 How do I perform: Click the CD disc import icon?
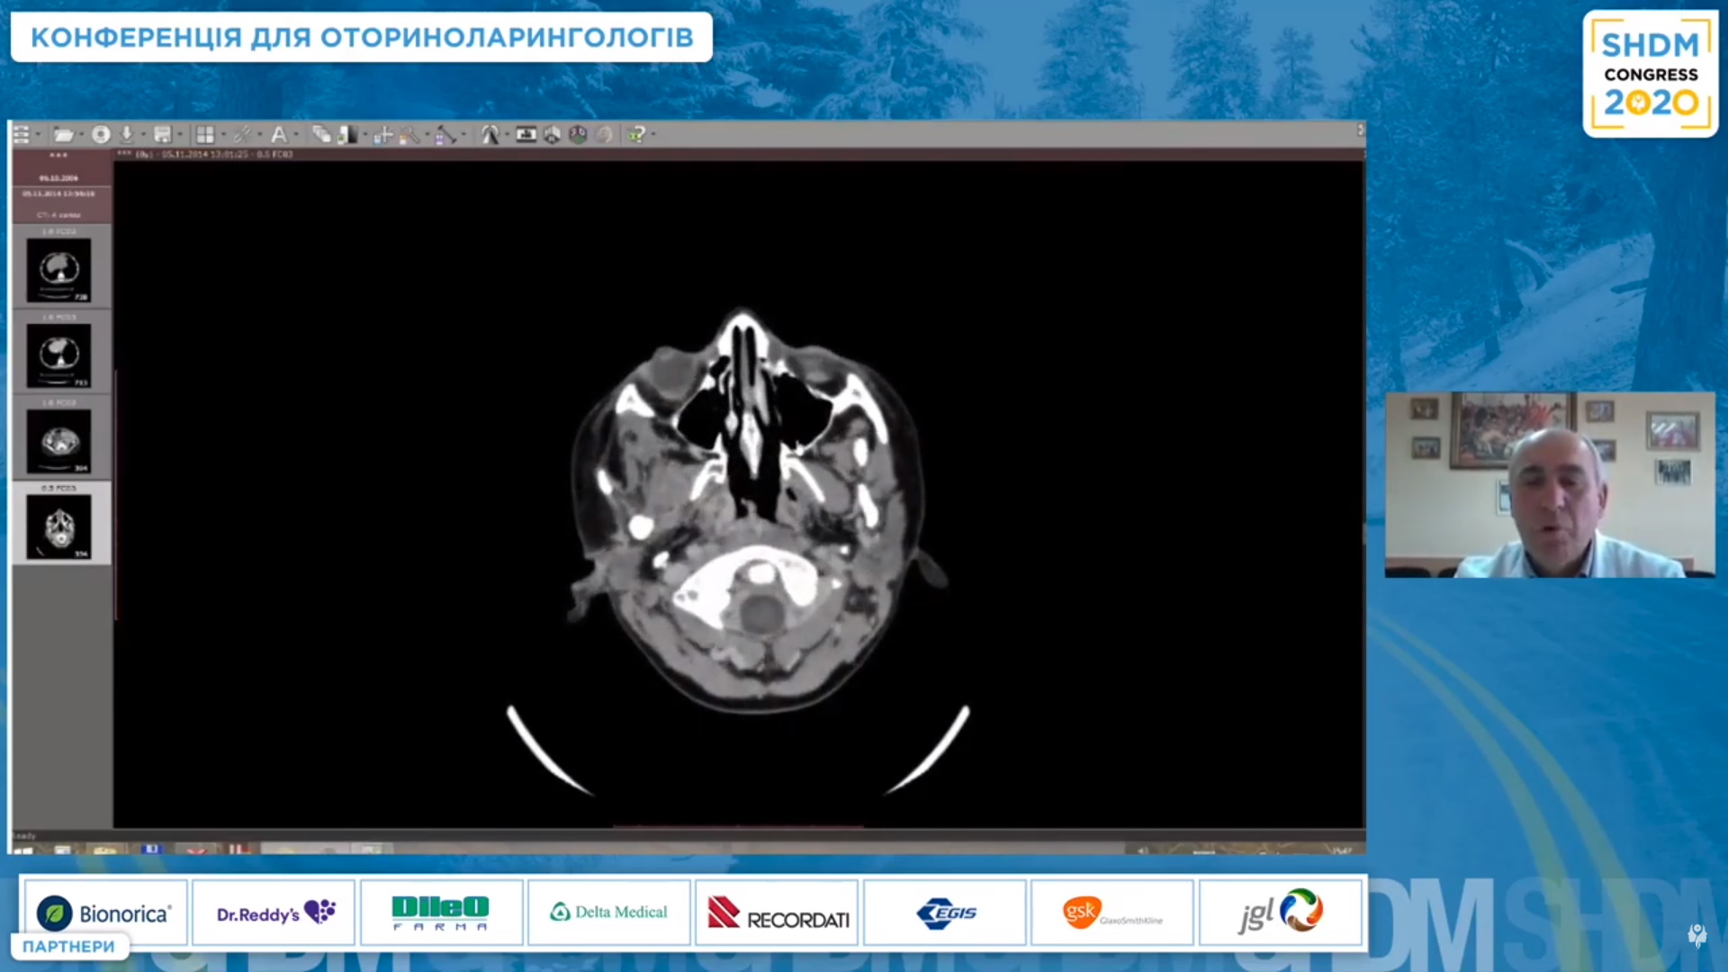click(101, 135)
